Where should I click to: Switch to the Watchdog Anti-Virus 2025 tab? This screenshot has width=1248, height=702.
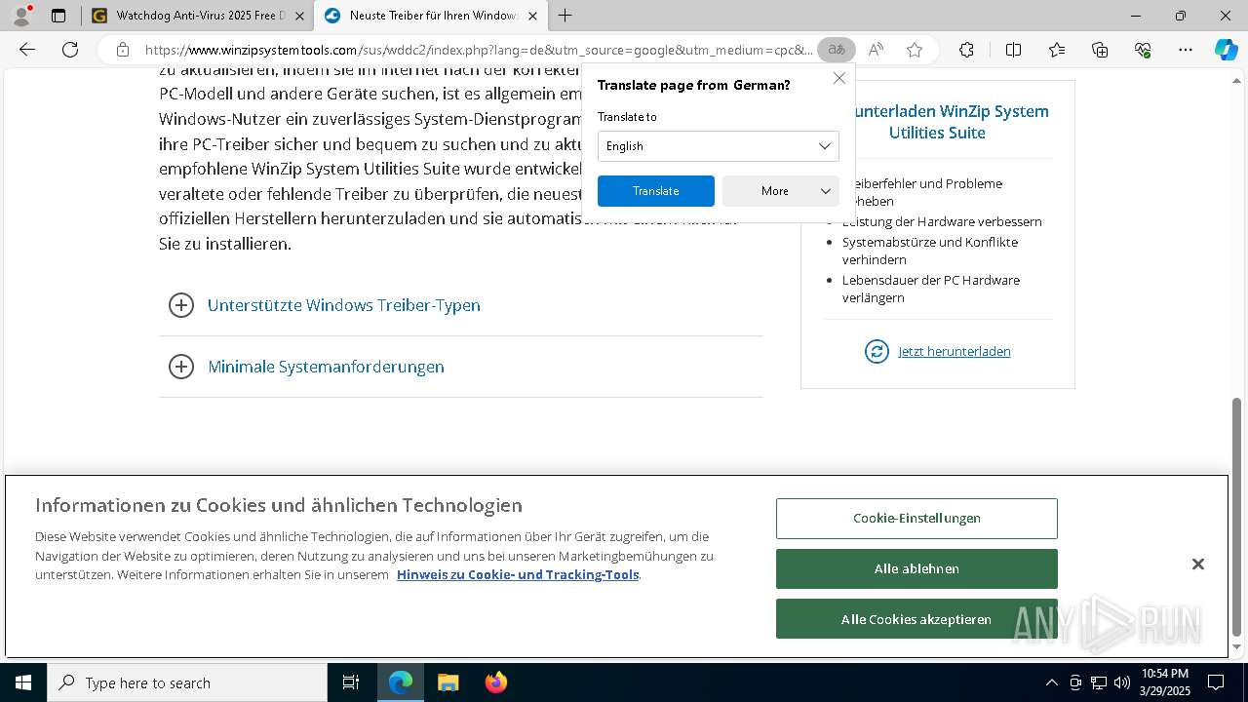point(198,16)
